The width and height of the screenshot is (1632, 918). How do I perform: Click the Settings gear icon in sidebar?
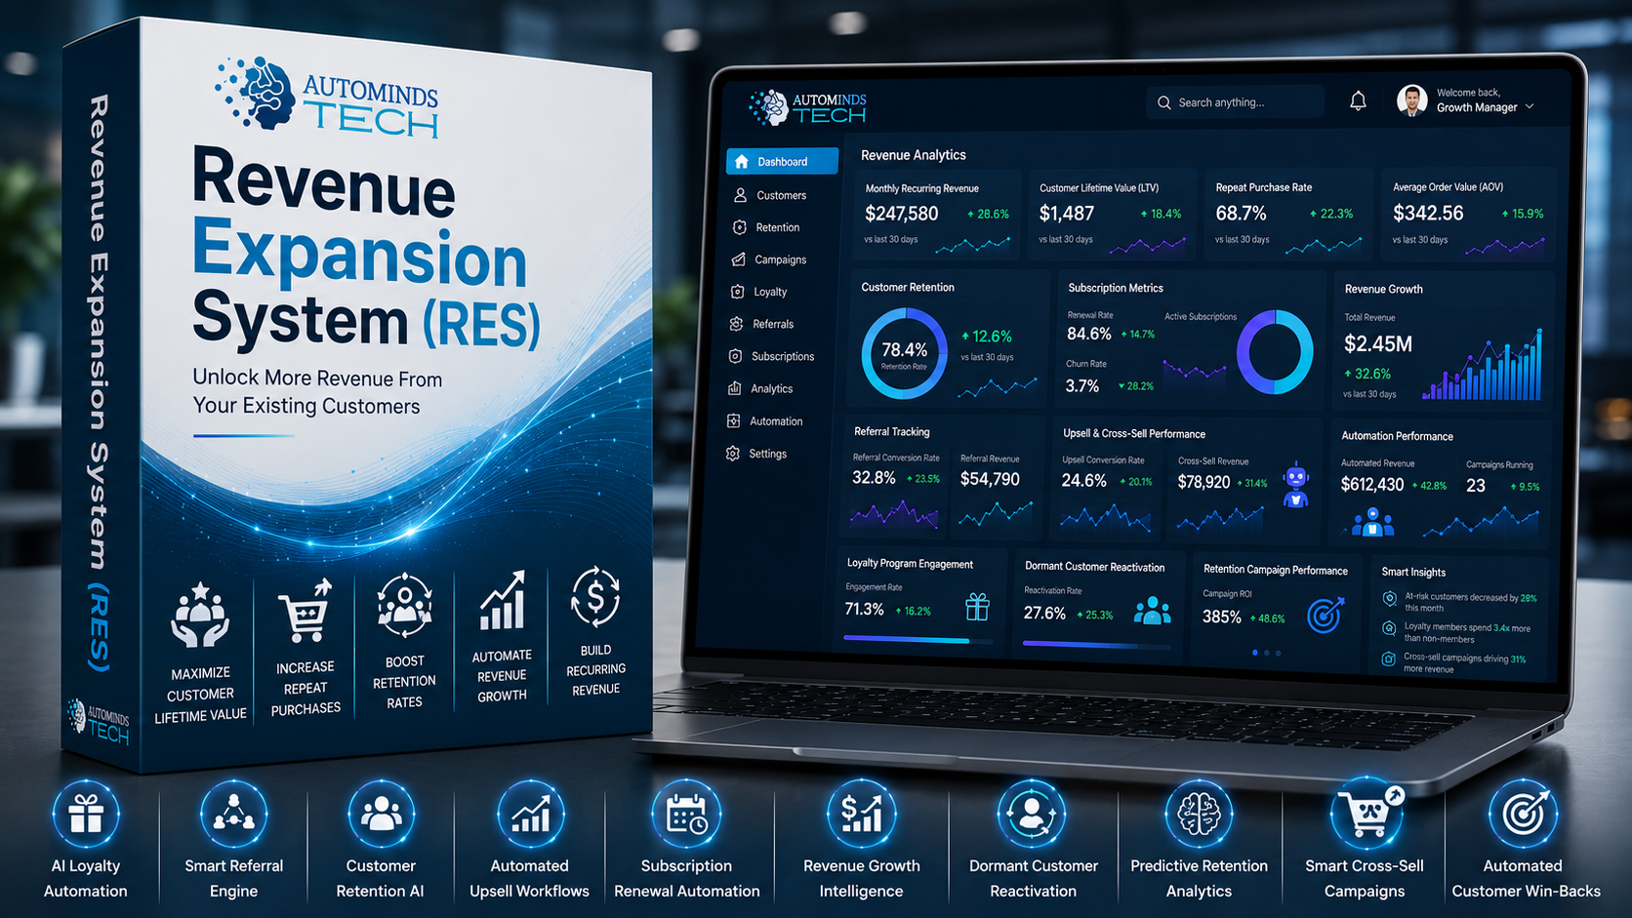click(x=733, y=454)
